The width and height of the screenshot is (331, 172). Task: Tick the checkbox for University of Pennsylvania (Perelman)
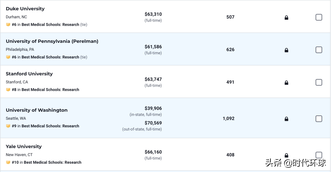[319, 50]
